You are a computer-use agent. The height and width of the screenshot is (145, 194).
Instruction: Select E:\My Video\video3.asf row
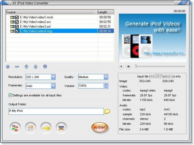pyautogui.click(x=60, y=26)
